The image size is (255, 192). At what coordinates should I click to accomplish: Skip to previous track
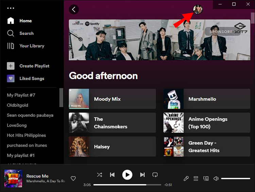click(112, 175)
